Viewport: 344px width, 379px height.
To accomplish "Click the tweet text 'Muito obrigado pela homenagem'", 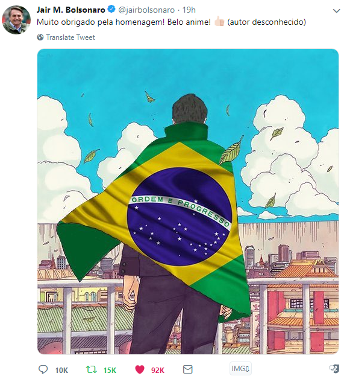I will (x=101, y=22).
